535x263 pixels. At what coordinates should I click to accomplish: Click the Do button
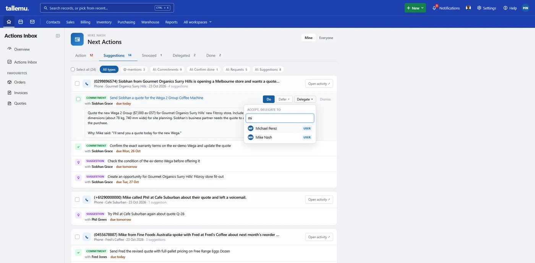(x=269, y=99)
